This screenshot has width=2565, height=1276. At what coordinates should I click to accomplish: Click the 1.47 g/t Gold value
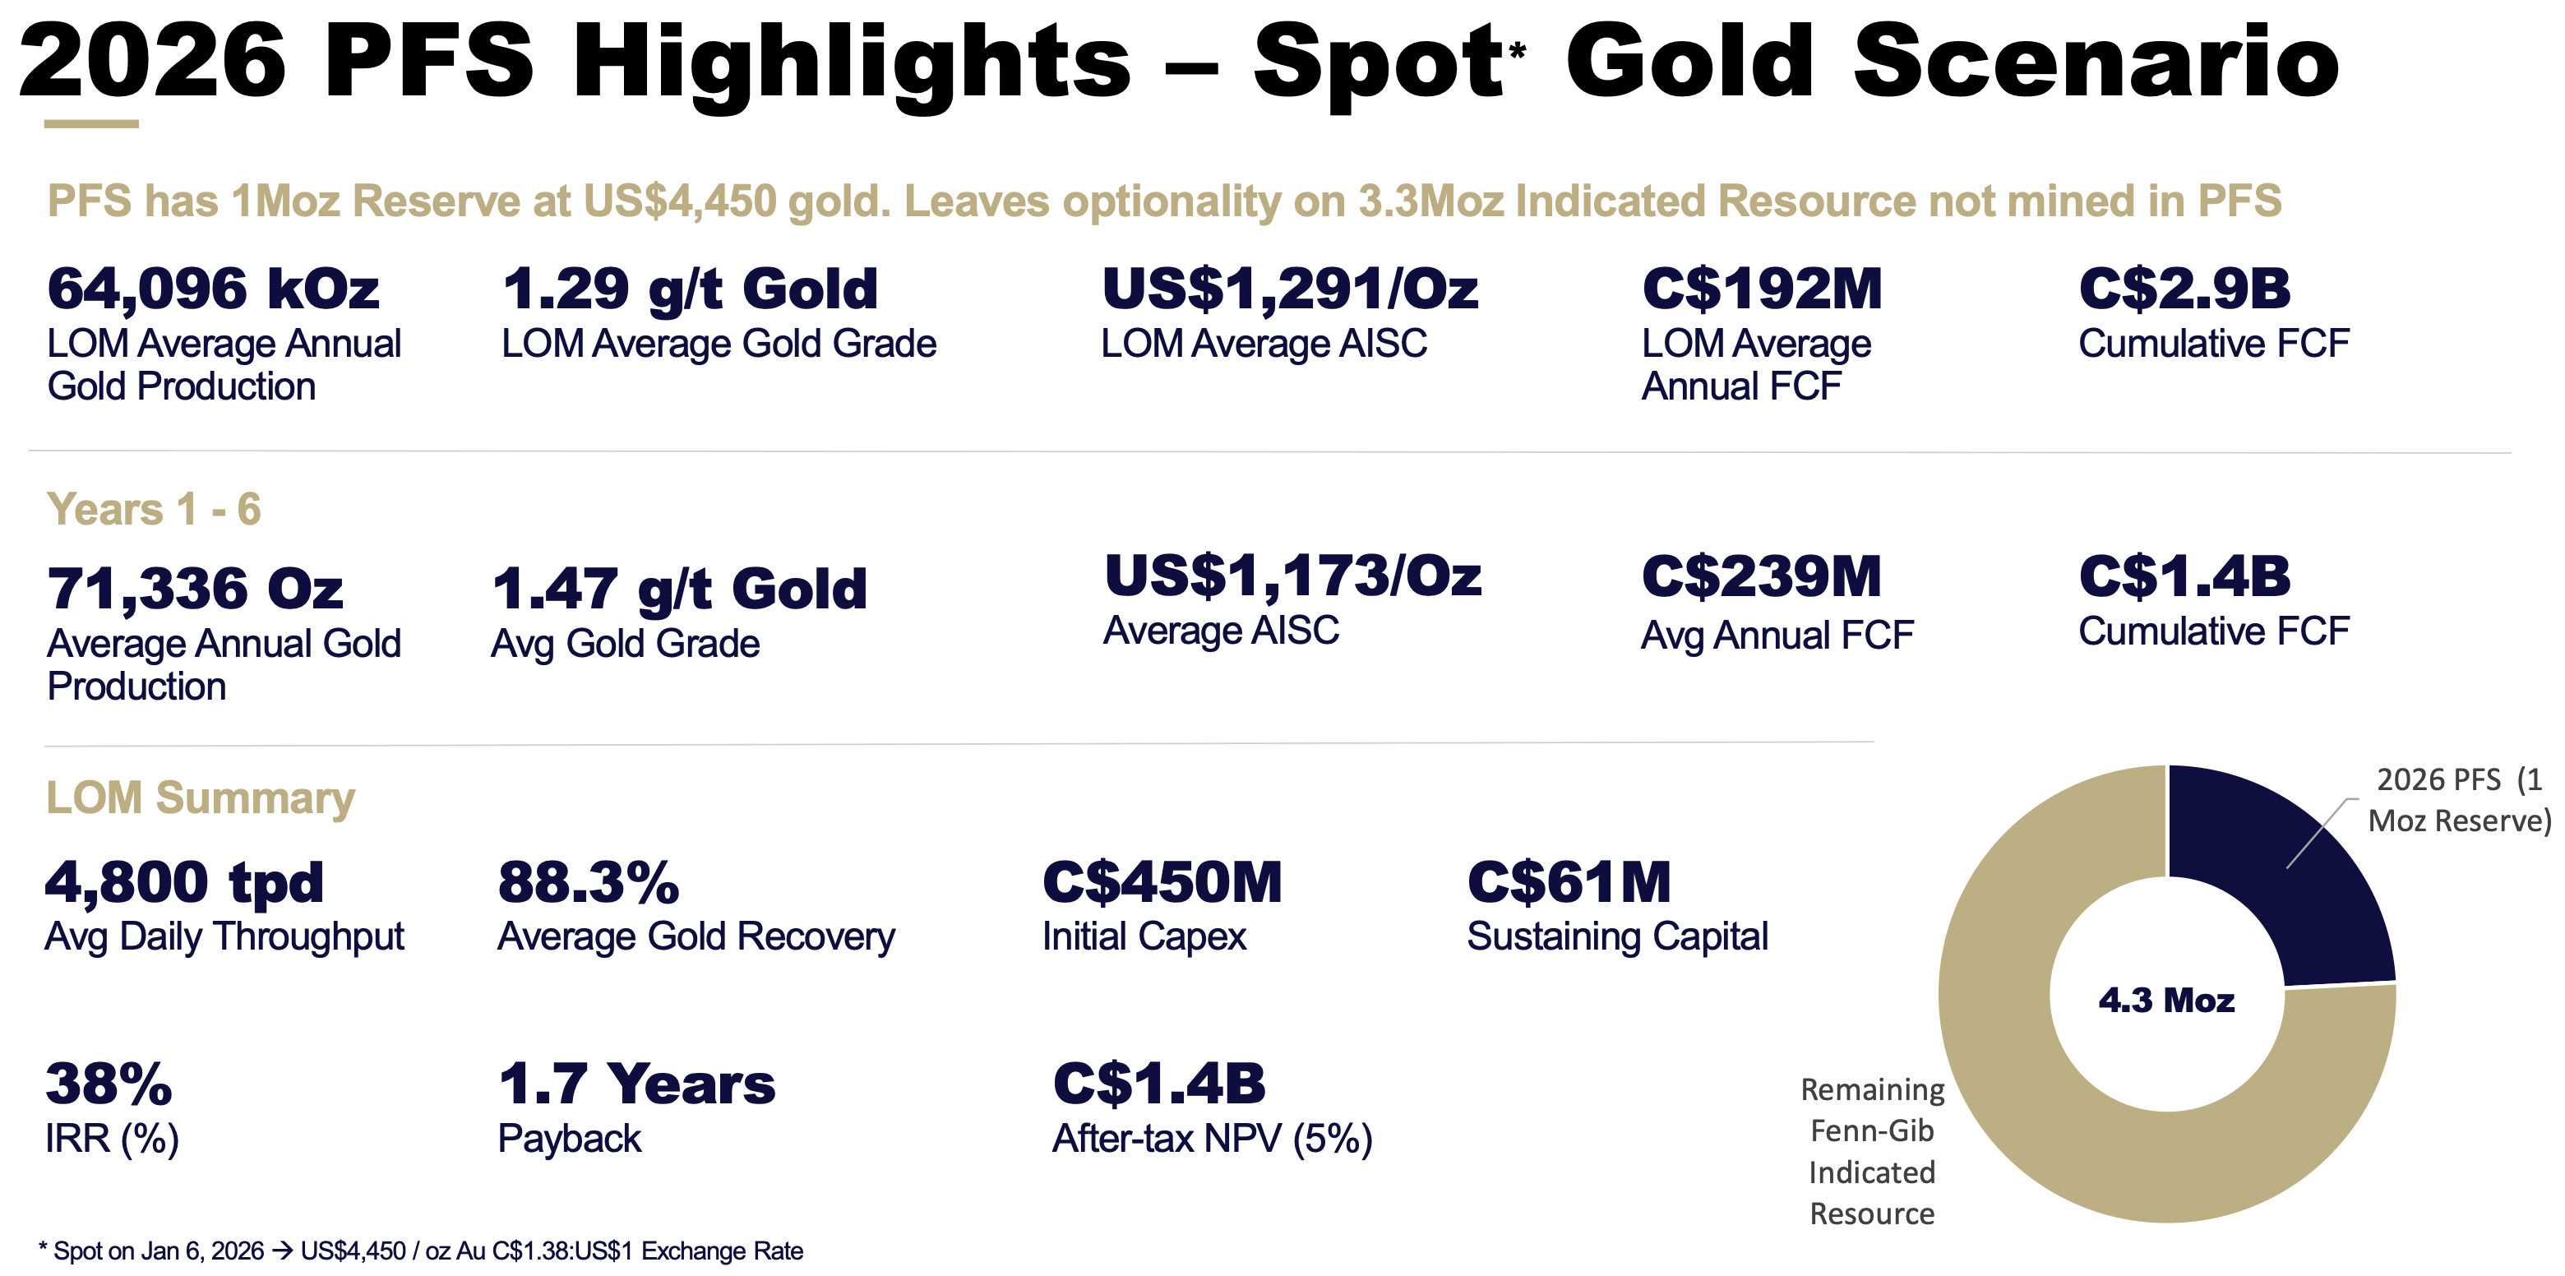(680, 589)
